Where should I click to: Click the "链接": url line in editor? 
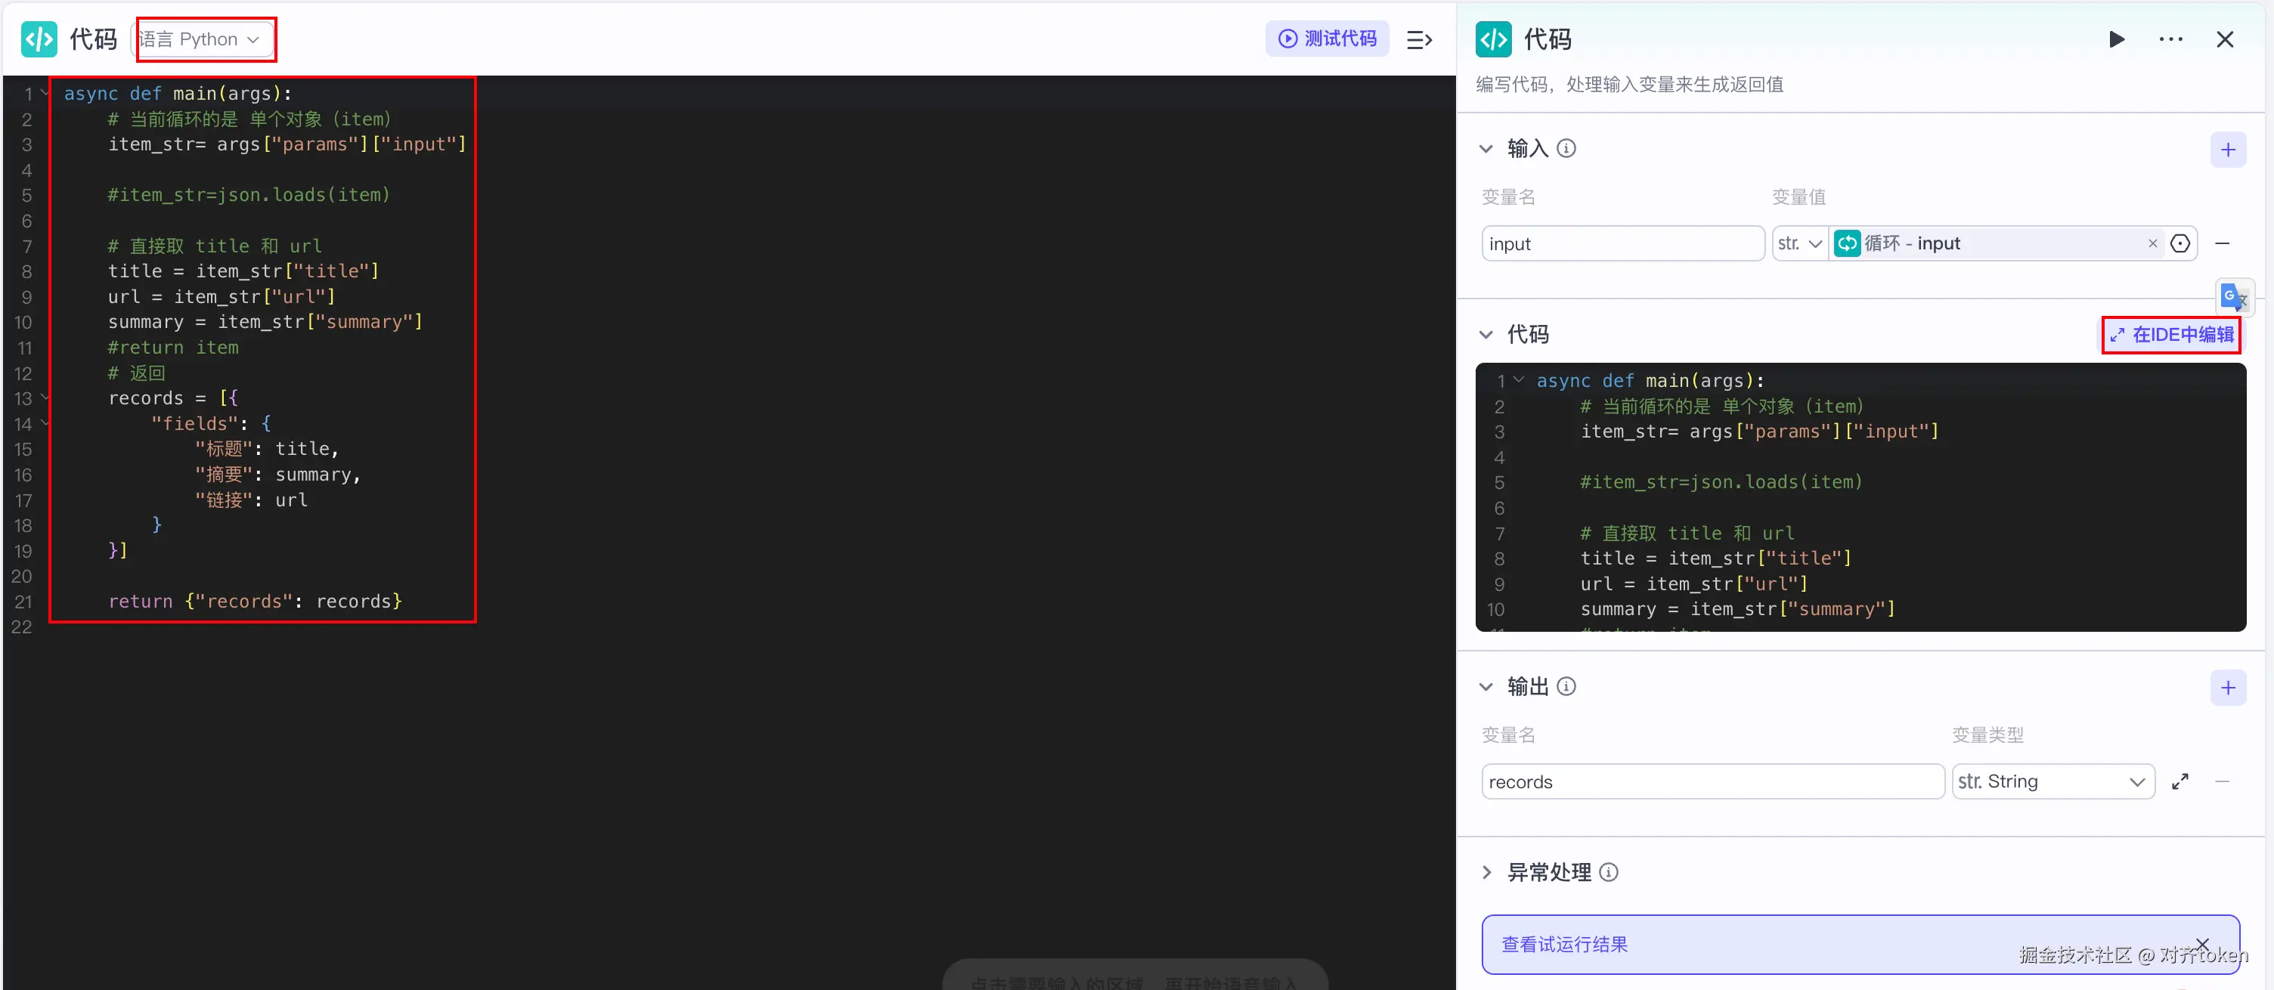(x=251, y=500)
